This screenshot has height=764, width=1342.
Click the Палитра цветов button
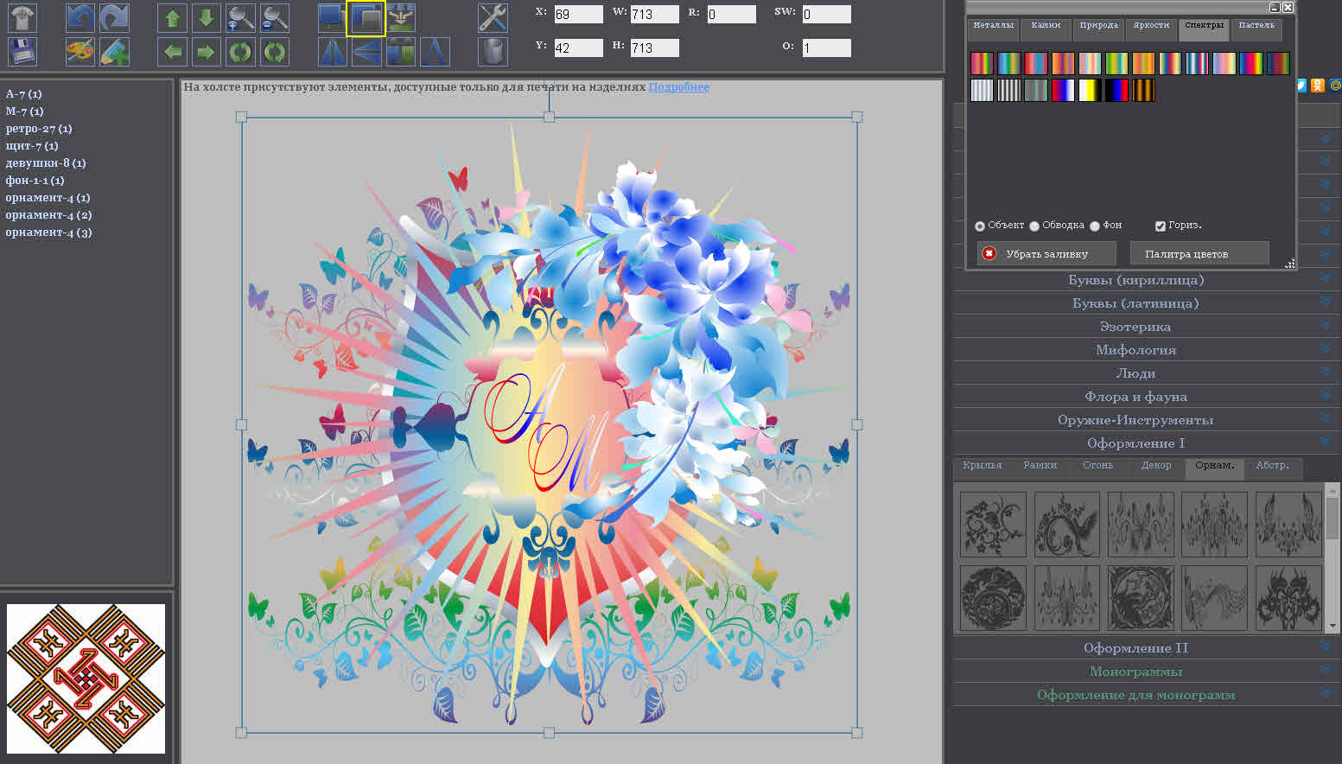(x=1199, y=253)
